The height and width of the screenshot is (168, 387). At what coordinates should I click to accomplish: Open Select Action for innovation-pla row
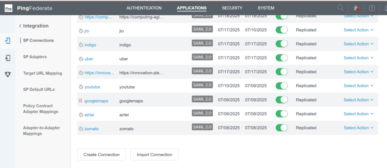(359, 72)
